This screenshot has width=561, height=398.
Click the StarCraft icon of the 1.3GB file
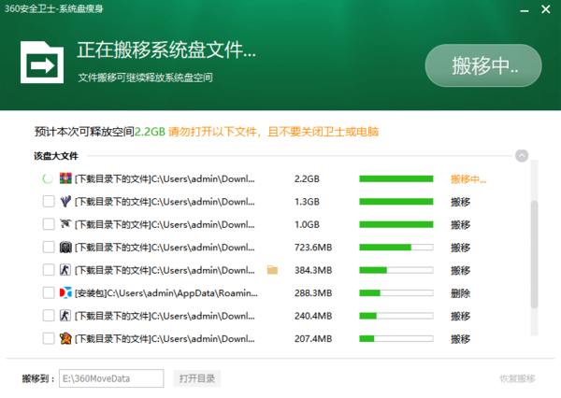point(65,201)
